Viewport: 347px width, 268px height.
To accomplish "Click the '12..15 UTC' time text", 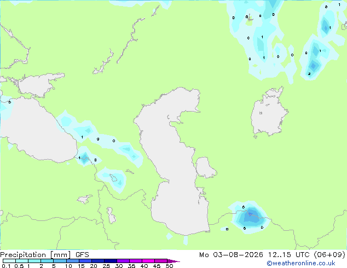I will [288, 255].
